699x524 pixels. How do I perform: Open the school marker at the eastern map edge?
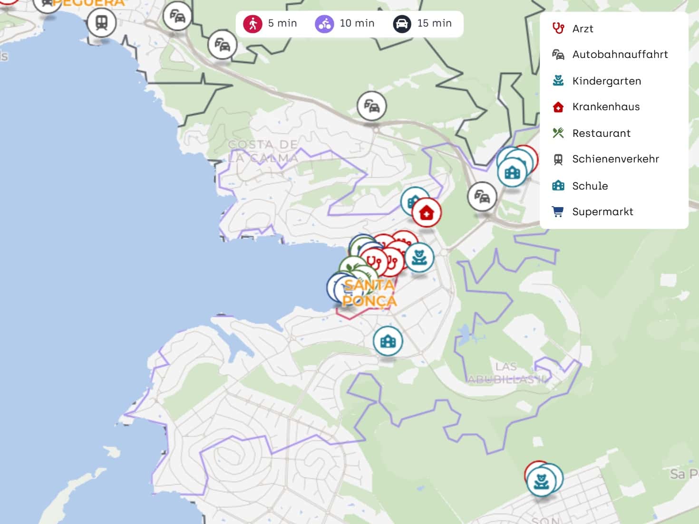coord(512,172)
